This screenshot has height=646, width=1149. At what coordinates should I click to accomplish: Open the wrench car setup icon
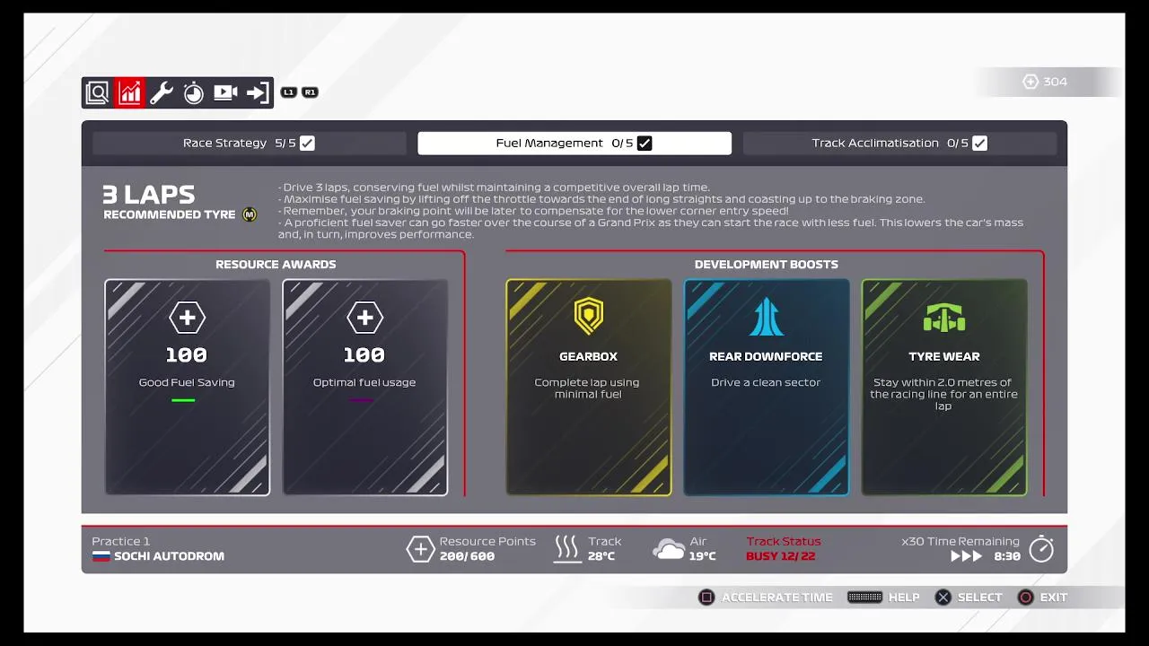point(162,92)
